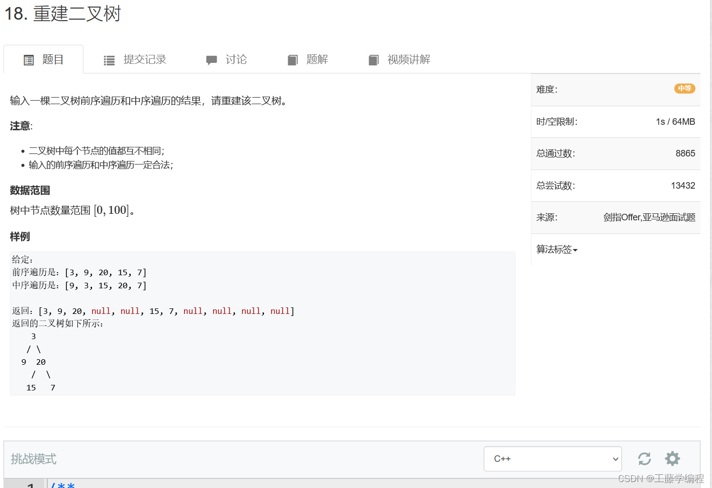Click the 中等 difficulty badge
Image resolution: width=712 pixels, height=488 pixels.
[684, 88]
